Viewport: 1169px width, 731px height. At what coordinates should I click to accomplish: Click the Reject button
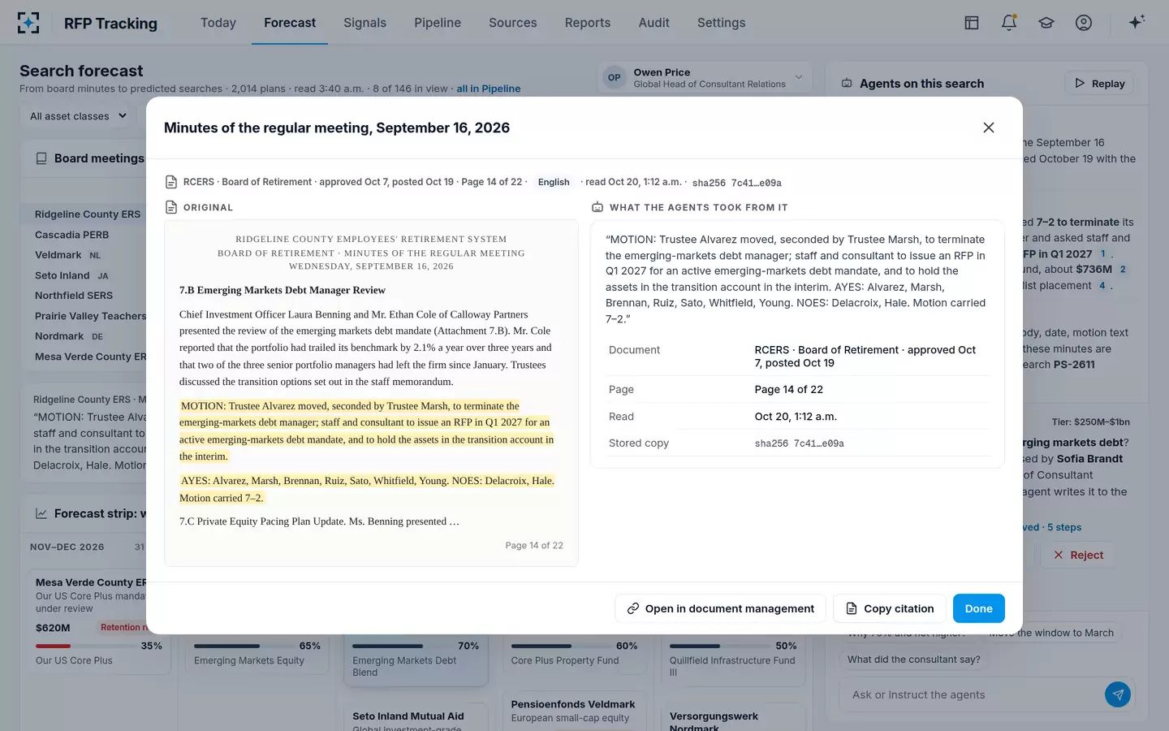pos(1078,555)
